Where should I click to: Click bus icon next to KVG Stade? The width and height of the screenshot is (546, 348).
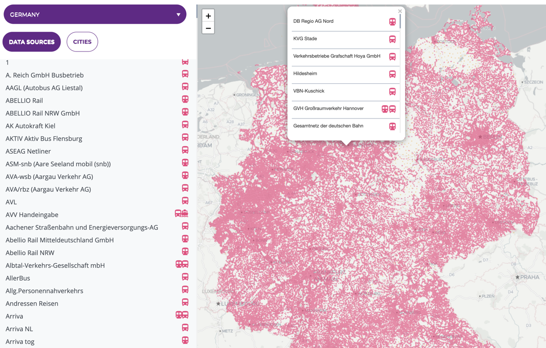(x=393, y=39)
